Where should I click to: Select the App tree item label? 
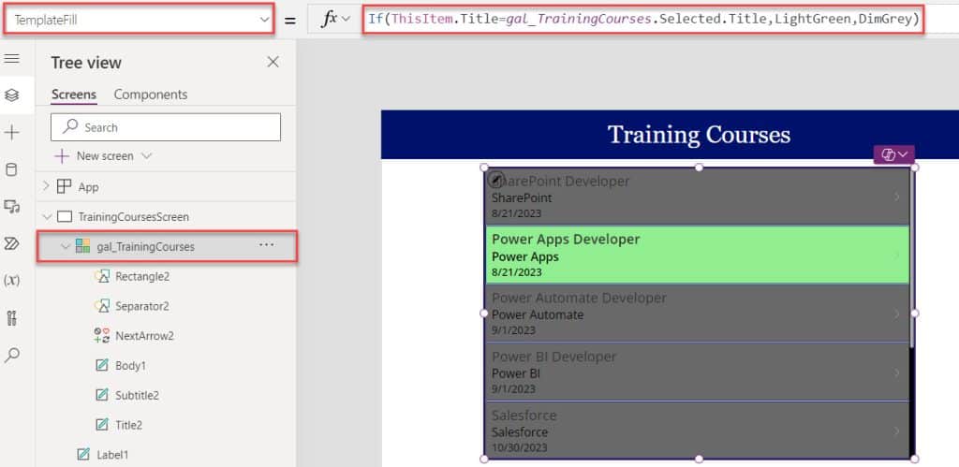click(x=88, y=187)
